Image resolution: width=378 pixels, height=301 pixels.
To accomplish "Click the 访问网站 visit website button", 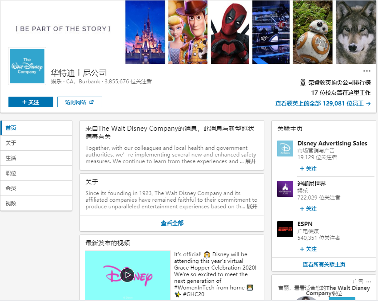I will [x=80, y=102].
